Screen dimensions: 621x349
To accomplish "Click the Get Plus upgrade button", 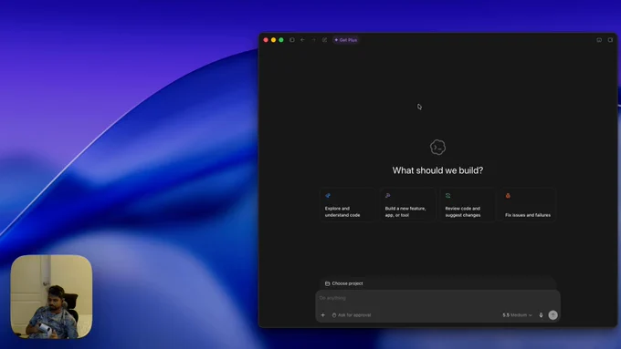I will [346, 40].
